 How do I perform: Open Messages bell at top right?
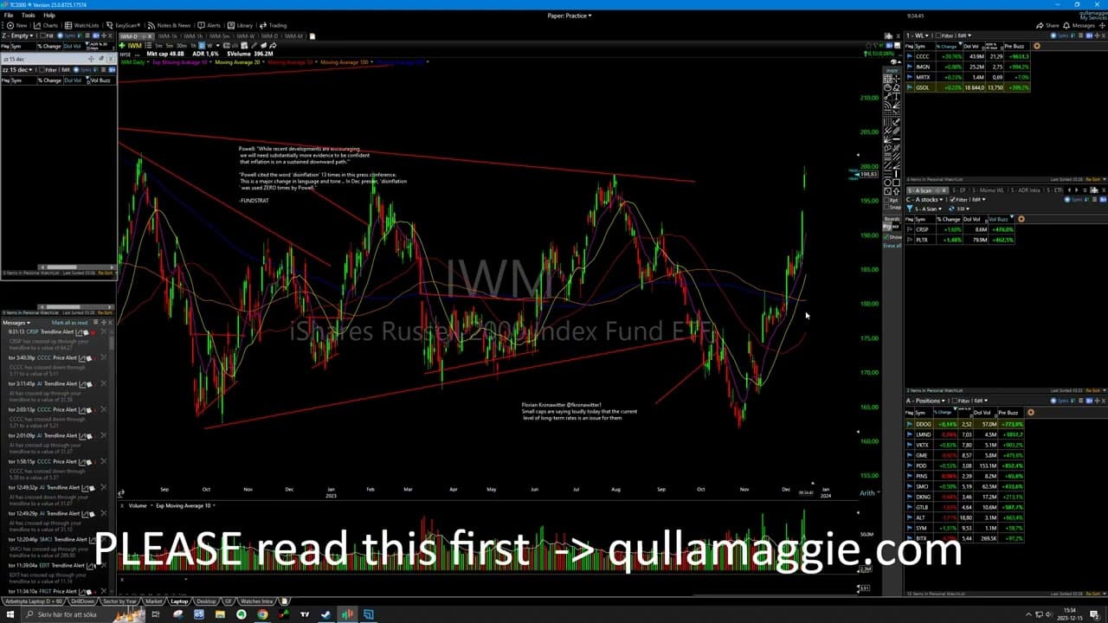(1079, 26)
